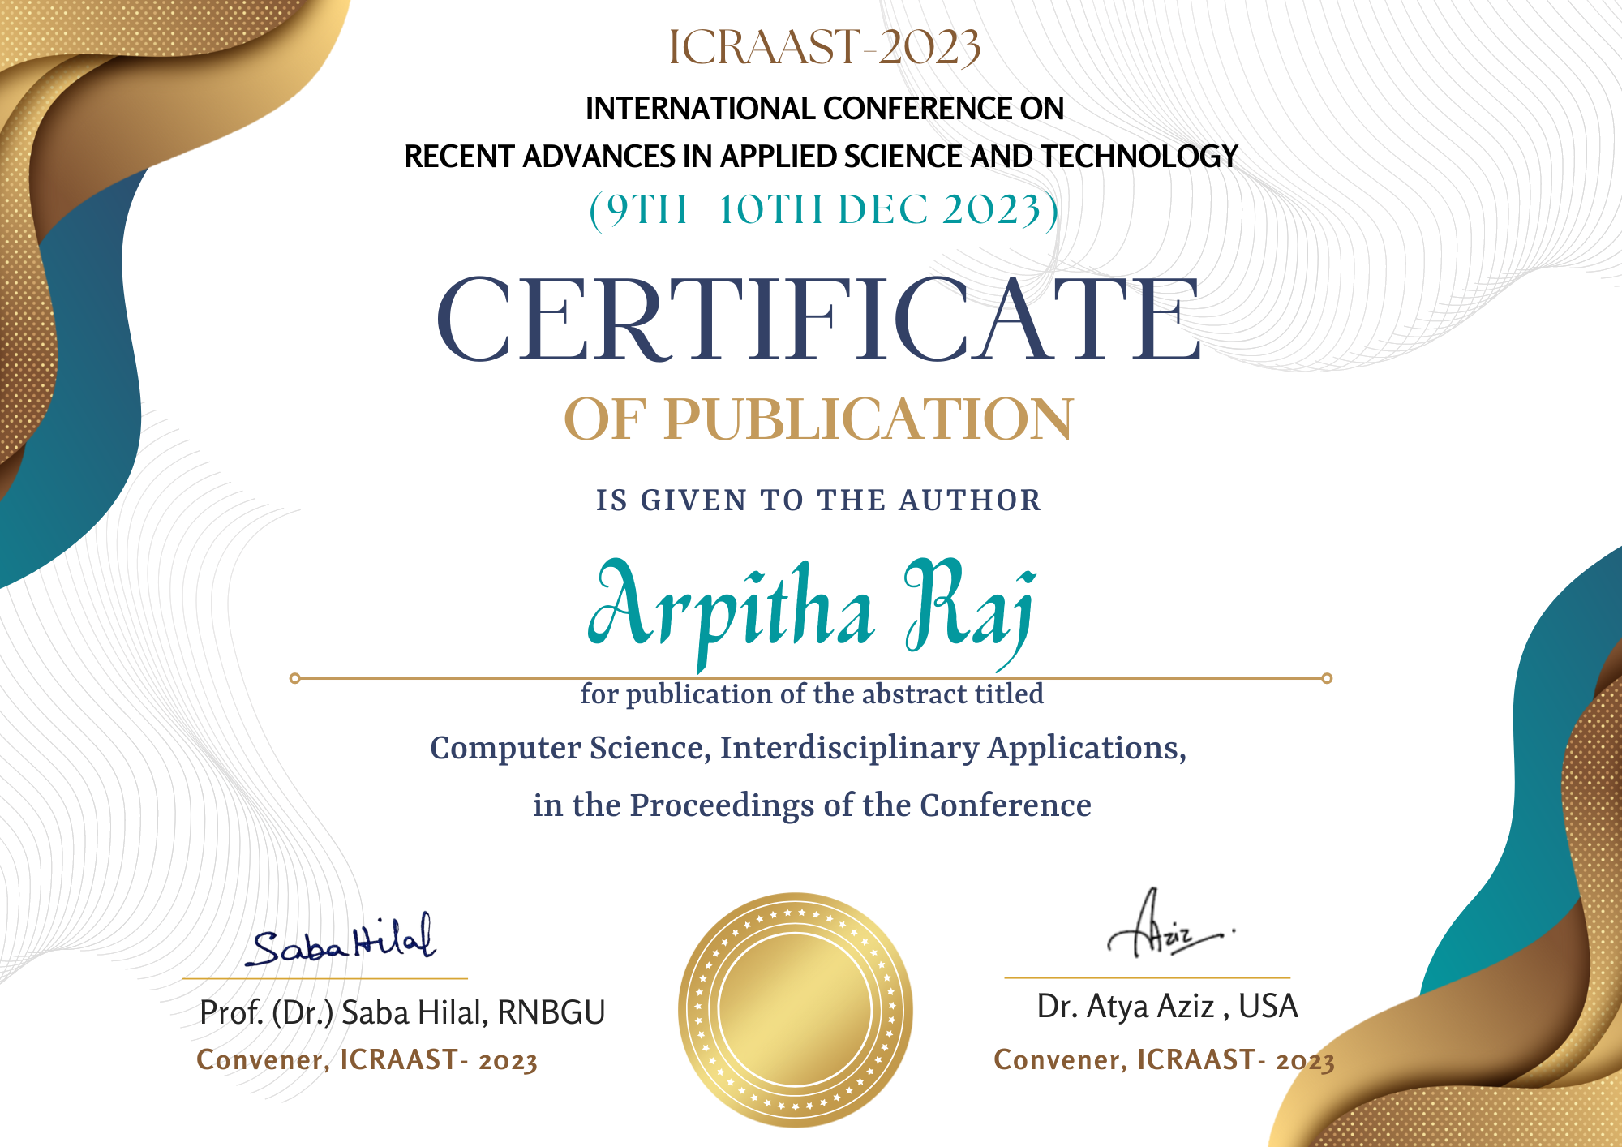Screen dimensions: 1622x1147
Task: Click the left Convener, ICRAAST-2023 label
Action: (x=367, y=1060)
